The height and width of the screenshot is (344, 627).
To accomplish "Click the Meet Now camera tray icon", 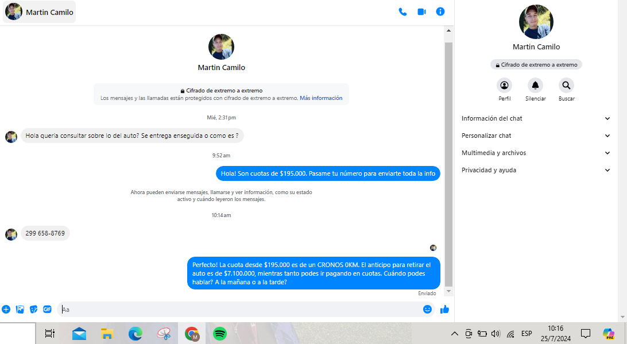I will tap(469, 334).
